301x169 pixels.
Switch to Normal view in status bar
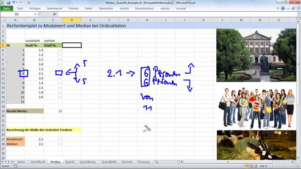click(x=246, y=166)
